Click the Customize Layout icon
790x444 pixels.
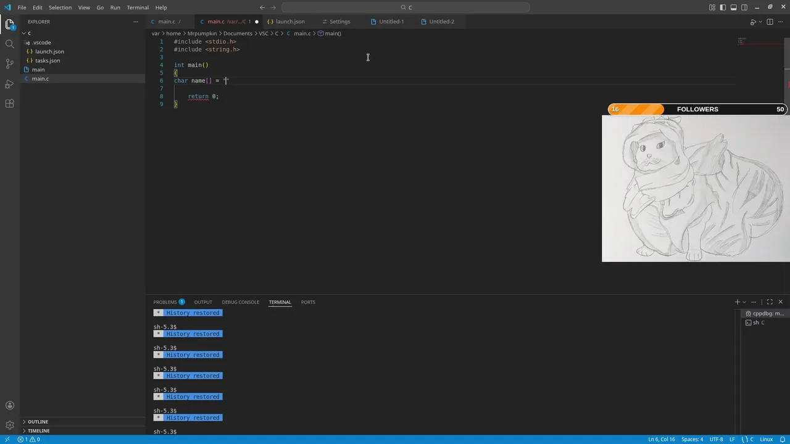pyautogui.click(x=712, y=7)
